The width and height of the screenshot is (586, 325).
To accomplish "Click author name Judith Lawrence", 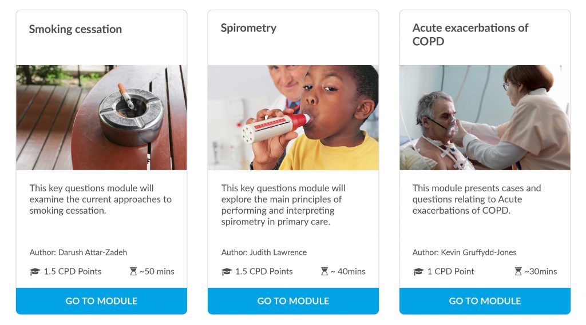I will coord(278,252).
